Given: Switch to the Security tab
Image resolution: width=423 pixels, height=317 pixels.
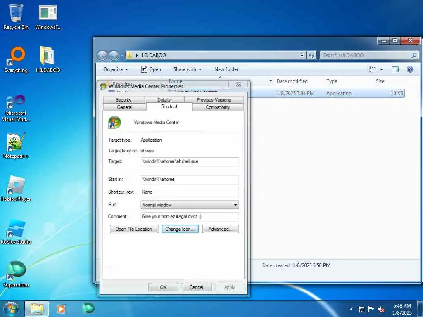Looking at the screenshot, I should pos(123,100).
